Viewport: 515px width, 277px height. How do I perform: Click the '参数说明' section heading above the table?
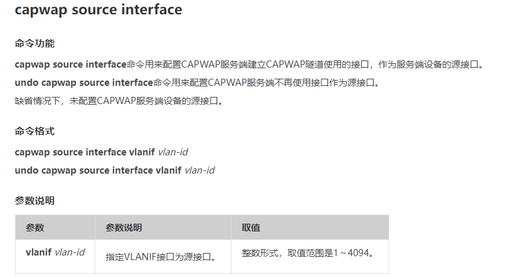click(35, 200)
